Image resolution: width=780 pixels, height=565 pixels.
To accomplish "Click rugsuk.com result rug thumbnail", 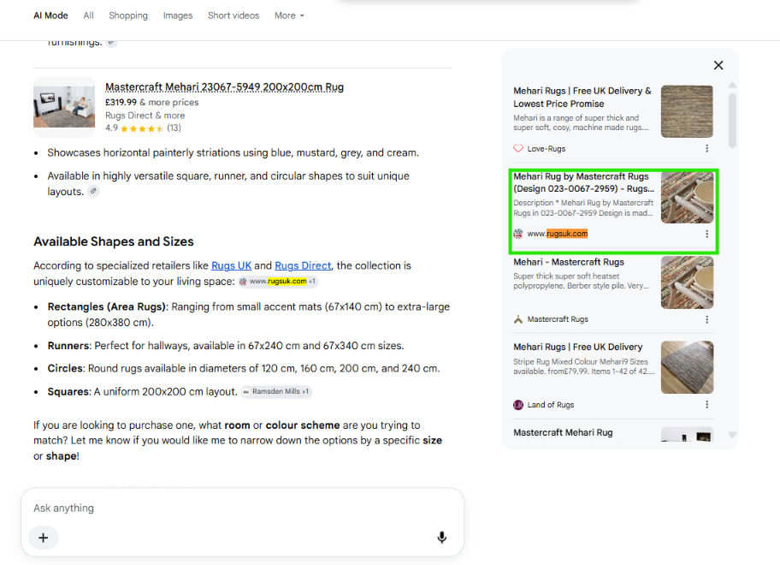I will click(687, 197).
